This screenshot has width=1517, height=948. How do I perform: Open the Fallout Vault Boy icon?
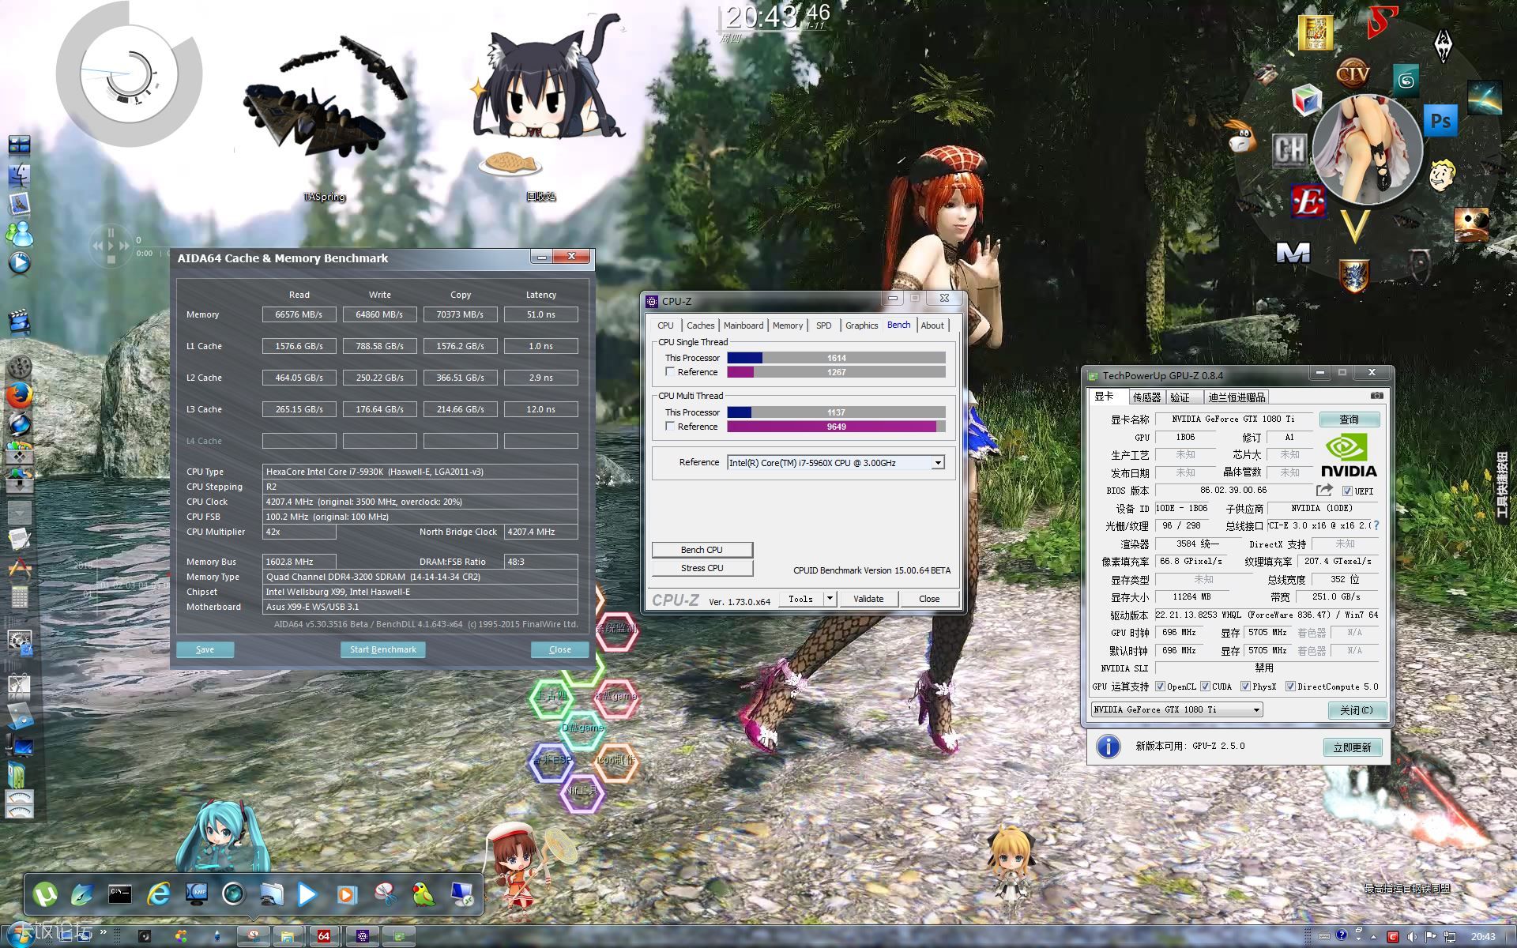pyautogui.click(x=1441, y=175)
